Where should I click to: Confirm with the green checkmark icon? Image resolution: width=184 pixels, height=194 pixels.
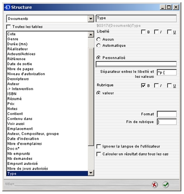(166, 185)
